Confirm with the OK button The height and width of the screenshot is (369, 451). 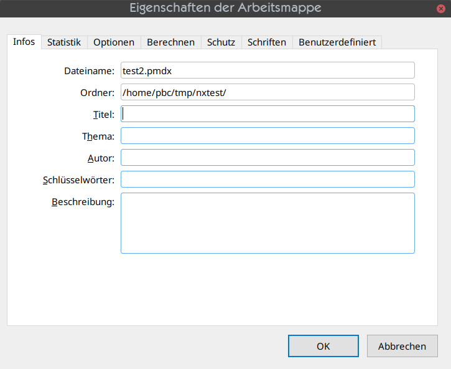323,346
